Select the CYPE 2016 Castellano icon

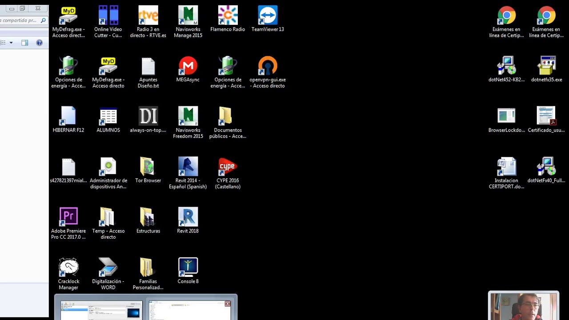[228, 173]
